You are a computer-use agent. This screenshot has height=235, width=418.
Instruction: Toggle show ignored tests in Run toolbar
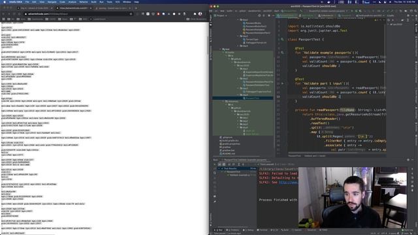[x=223, y=164]
